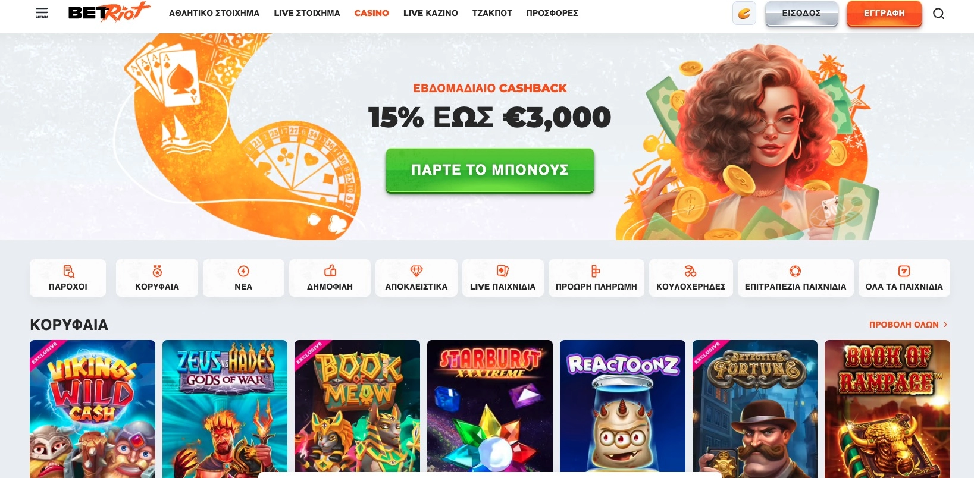Open the LIVE ΠΑΙΧΝΙΔΙΑ category
This screenshot has height=478, width=974.
click(503, 278)
